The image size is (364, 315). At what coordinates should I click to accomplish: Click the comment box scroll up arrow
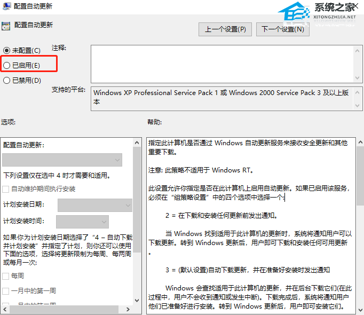[357, 50]
